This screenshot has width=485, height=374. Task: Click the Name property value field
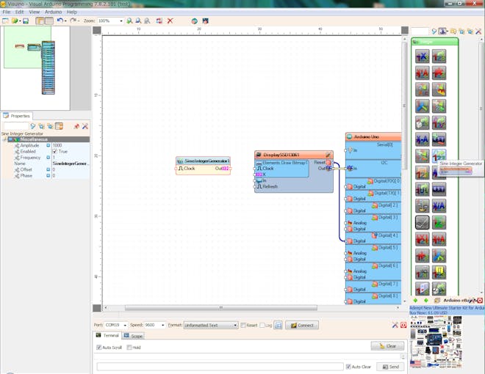(x=71, y=164)
